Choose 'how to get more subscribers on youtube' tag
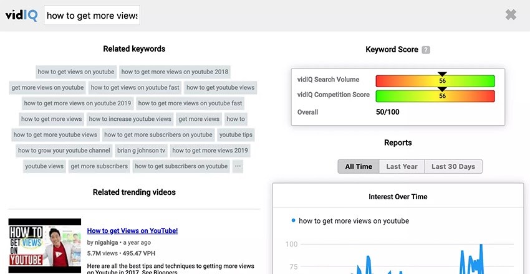 (158, 135)
